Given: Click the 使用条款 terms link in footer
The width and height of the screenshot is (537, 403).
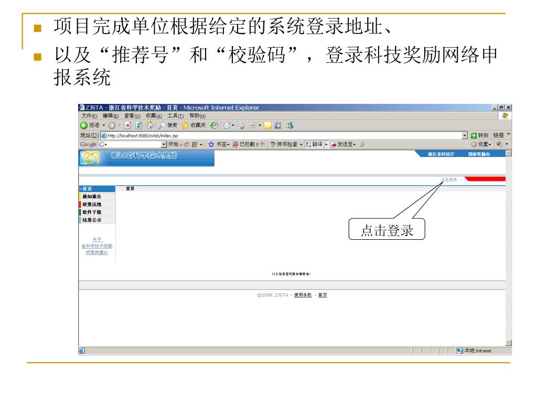Looking at the screenshot, I should pos(303,295).
